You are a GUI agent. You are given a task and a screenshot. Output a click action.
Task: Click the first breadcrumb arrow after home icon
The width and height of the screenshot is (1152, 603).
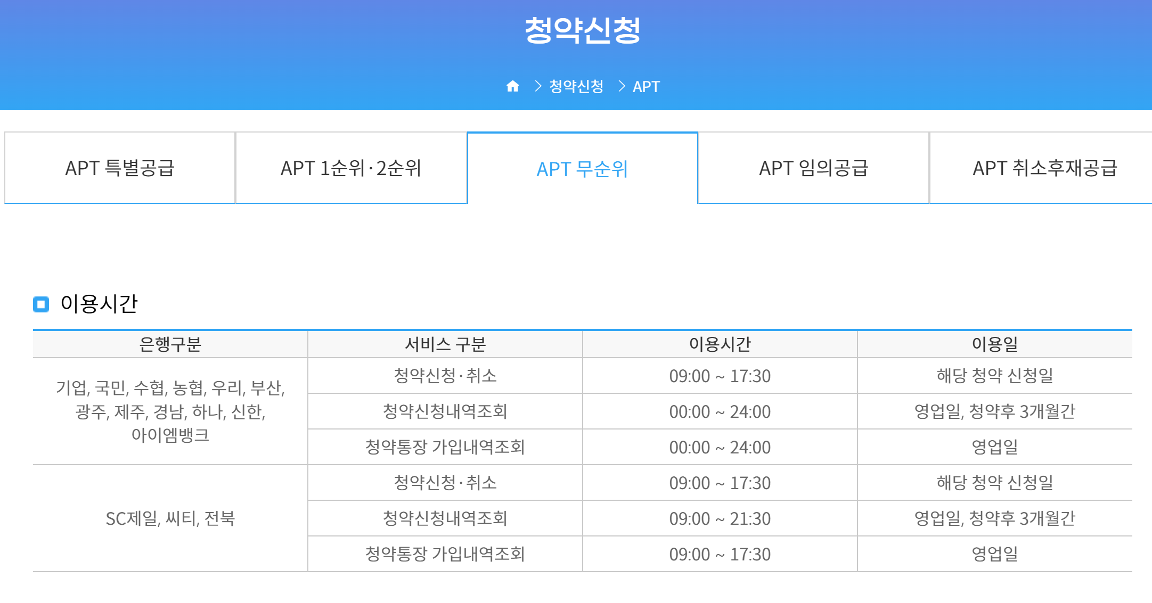537,86
